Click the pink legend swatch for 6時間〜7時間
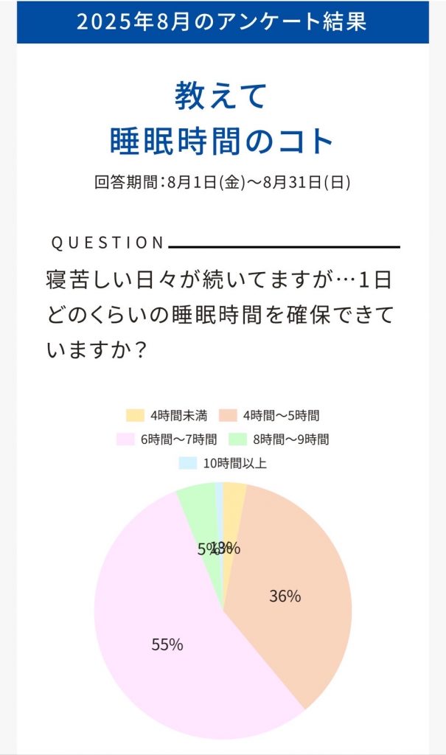Image resolution: width=446 pixels, height=755 pixels. 125,439
